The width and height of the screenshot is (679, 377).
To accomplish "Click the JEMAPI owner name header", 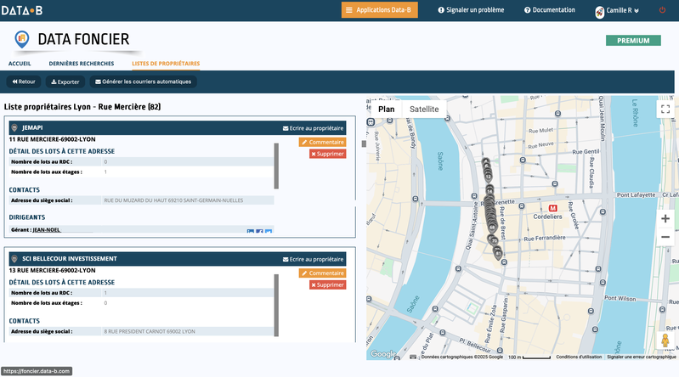I will click(x=32, y=127).
